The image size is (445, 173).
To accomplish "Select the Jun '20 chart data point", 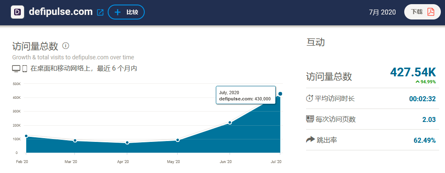I will (x=230, y=123).
